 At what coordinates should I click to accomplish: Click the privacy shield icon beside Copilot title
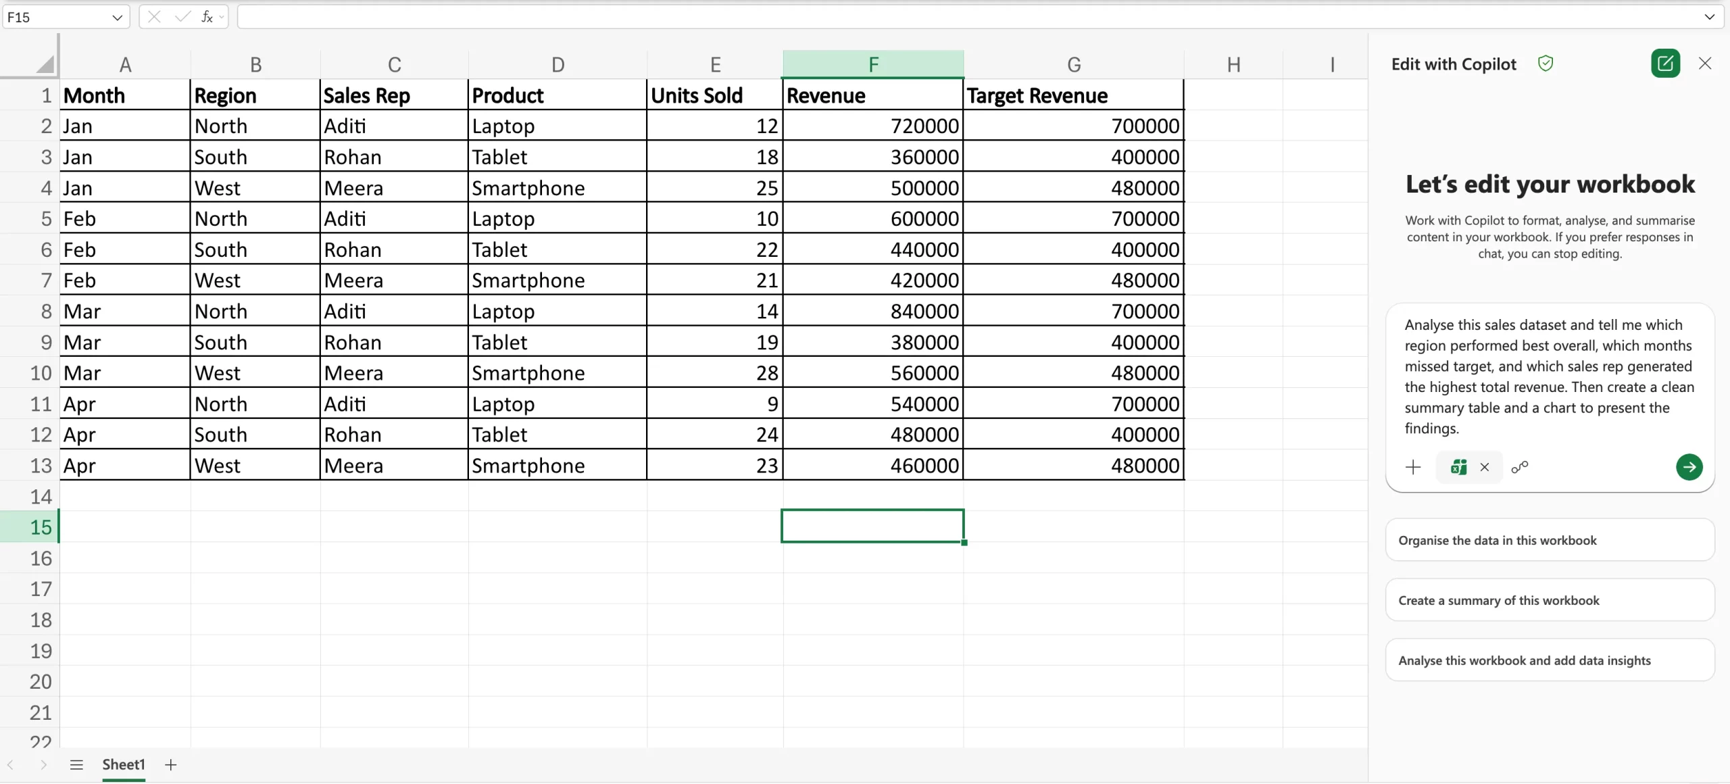click(x=1546, y=63)
